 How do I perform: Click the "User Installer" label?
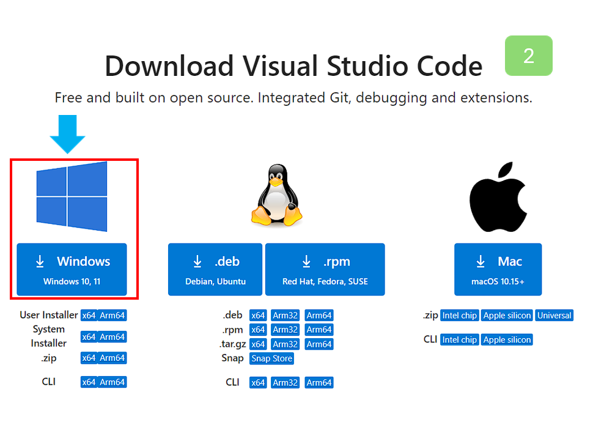49,315
